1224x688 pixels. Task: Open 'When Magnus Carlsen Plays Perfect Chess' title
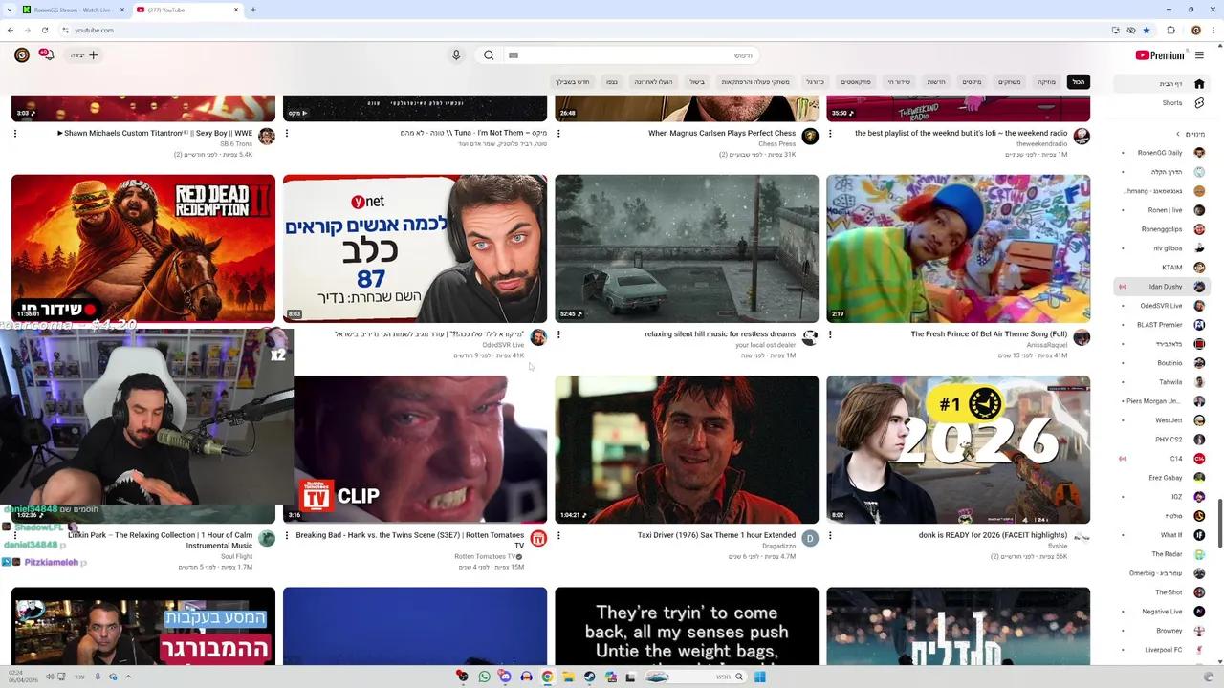[722, 134]
